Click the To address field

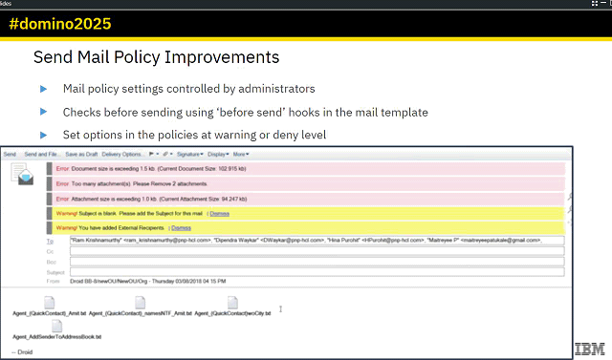317,241
